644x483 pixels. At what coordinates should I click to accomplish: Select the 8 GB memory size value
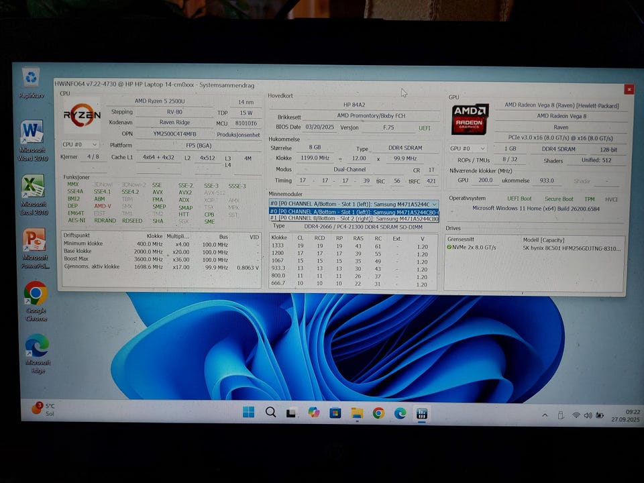click(x=315, y=148)
